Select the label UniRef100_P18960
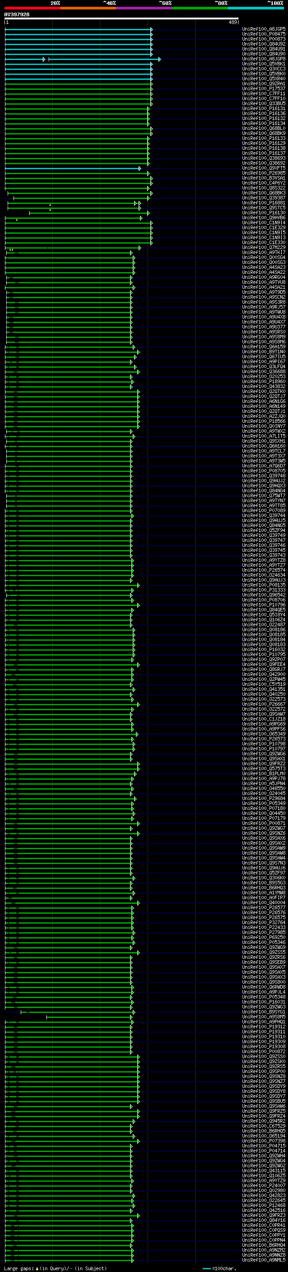Viewport: 288px width, 1272px height. pyautogui.click(x=264, y=381)
